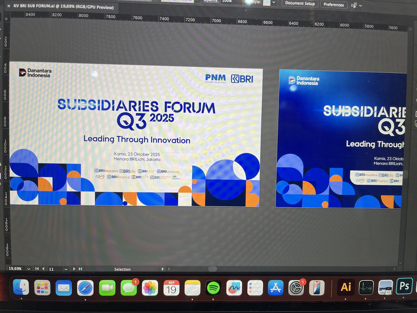The width and height of the screenshot is (417, 313).
Task: Go to the previous artboard
Action: [x=43, y=269]
